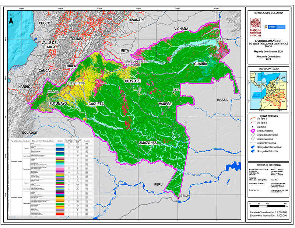Select the Hidrografía Colombia symbol
The image size is (295, 228).
tap(253, 151)
